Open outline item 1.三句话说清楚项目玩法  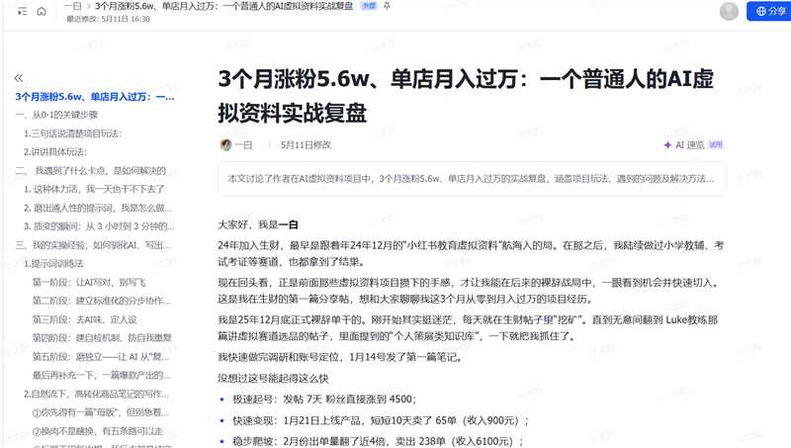coord(72,134)
